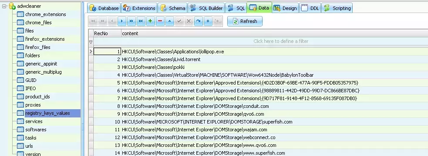Click post changes checkmark button
The height and width of the screenshot is (156, 428).
click(x=179, y=21)
